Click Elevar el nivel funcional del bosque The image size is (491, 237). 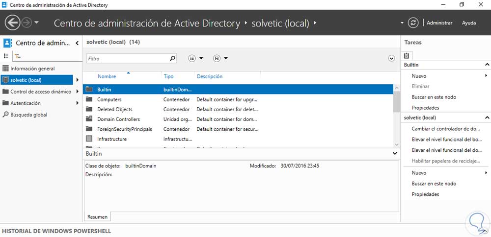point(446,140)
